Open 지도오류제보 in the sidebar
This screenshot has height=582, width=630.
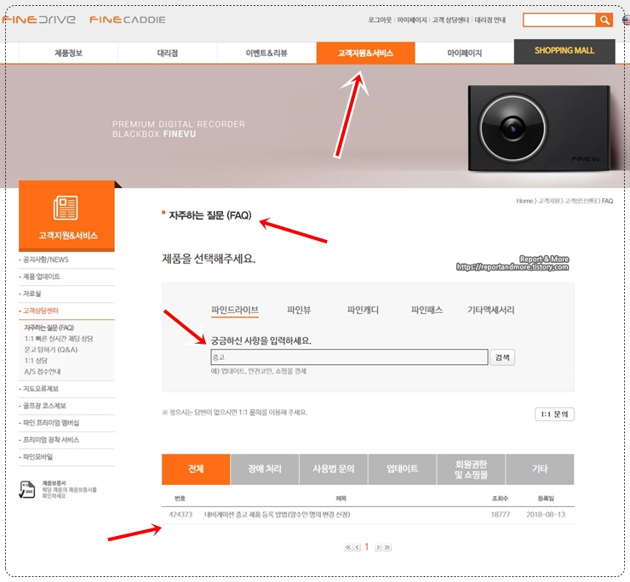pos(41,389)
